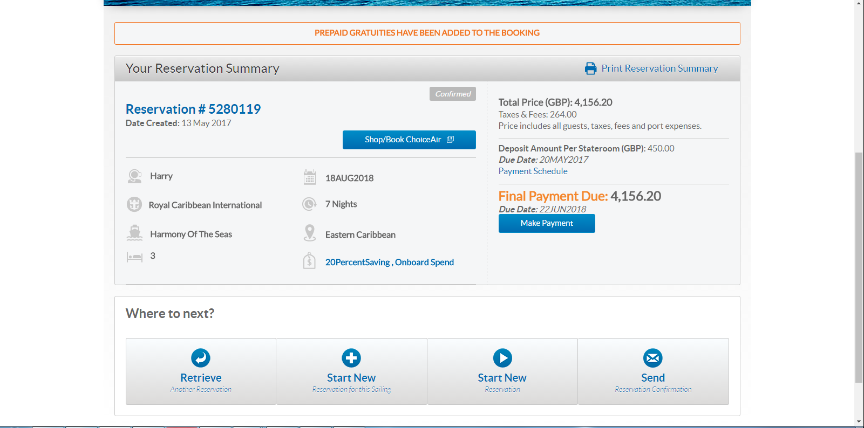The width and height of the screenshot is (864, 428).
Task: Click the bed icon next to 3
Action: coord(134,257)
